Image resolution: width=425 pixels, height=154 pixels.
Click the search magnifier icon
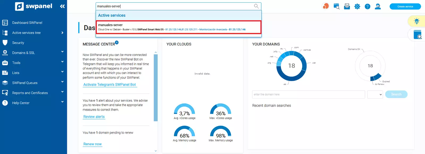click(x=256, y=6)
